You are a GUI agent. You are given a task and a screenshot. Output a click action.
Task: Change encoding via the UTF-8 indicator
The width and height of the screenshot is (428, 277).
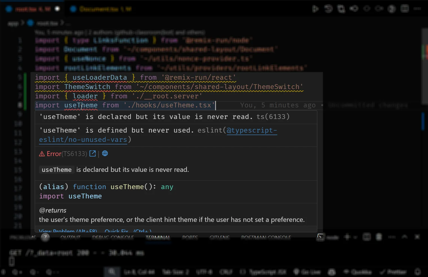204,272
